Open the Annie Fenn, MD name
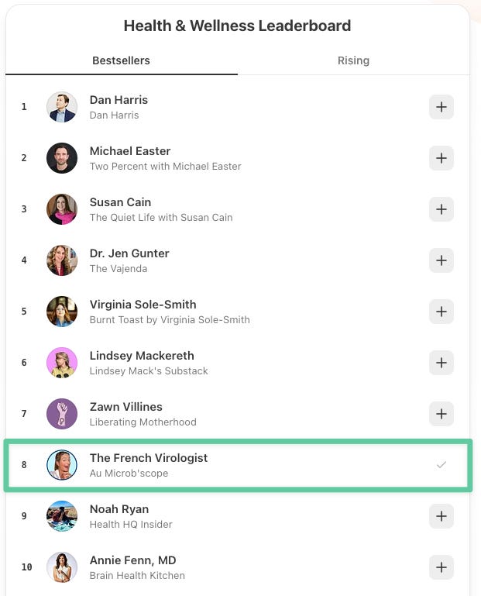481x596 pixels. 133,560
